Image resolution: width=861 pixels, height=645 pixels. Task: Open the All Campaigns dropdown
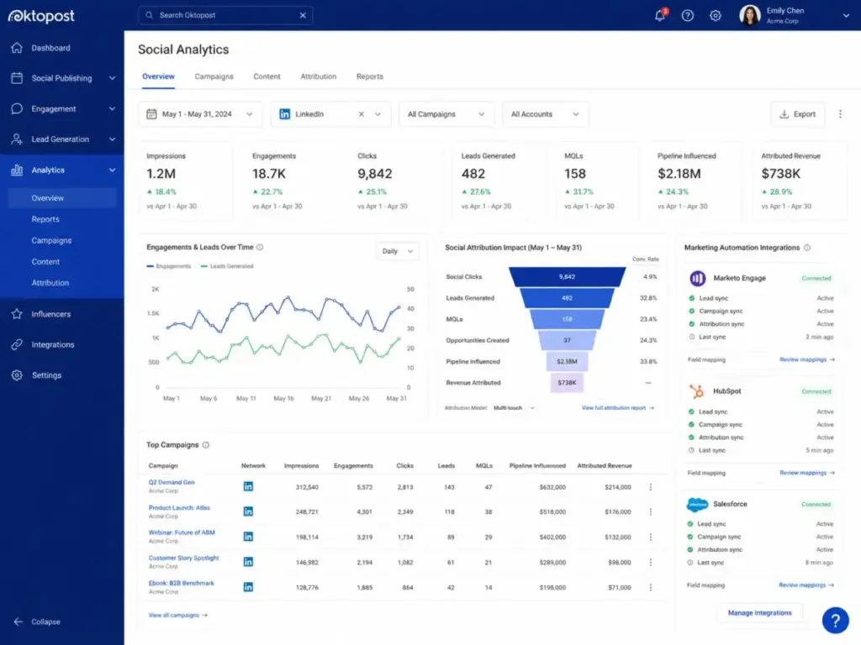coord(446,114)
